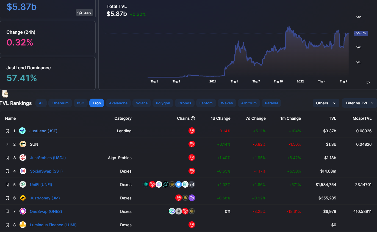Click the Tron chain icon in SocialSwap row
The image size is (377, 232).
192,171
